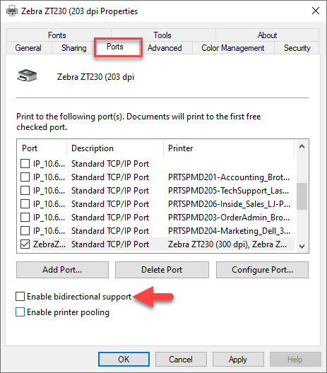The height and width of the screenshot is (373, 327).
Task: Close the Properties dialog window
Action: click(x=316, y=11)
